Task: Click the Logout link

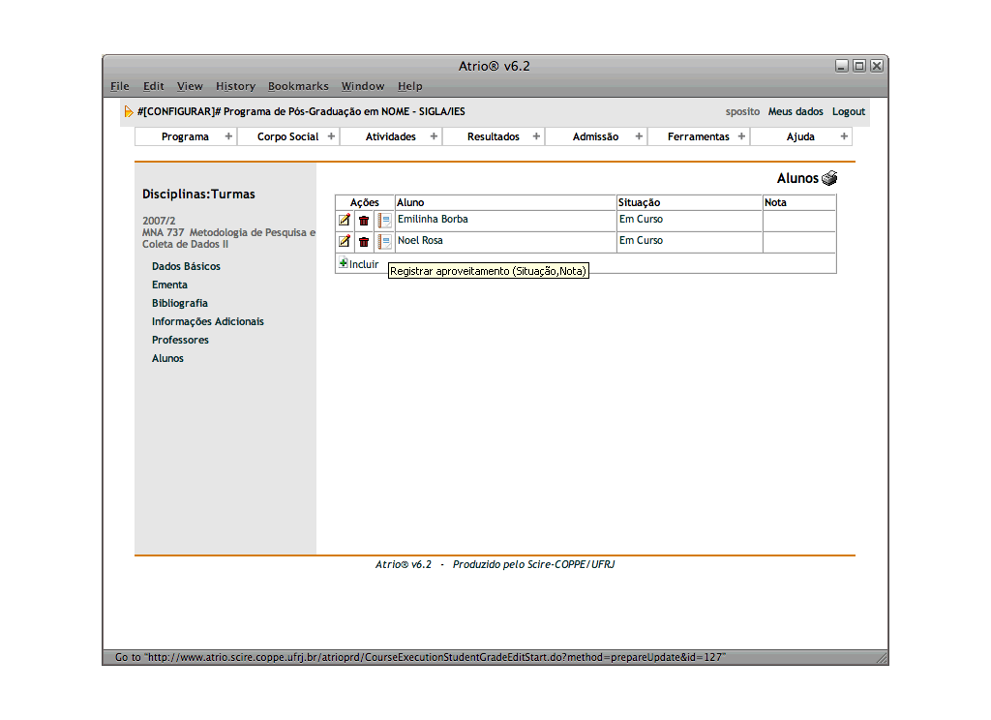Action: [848, 112]
